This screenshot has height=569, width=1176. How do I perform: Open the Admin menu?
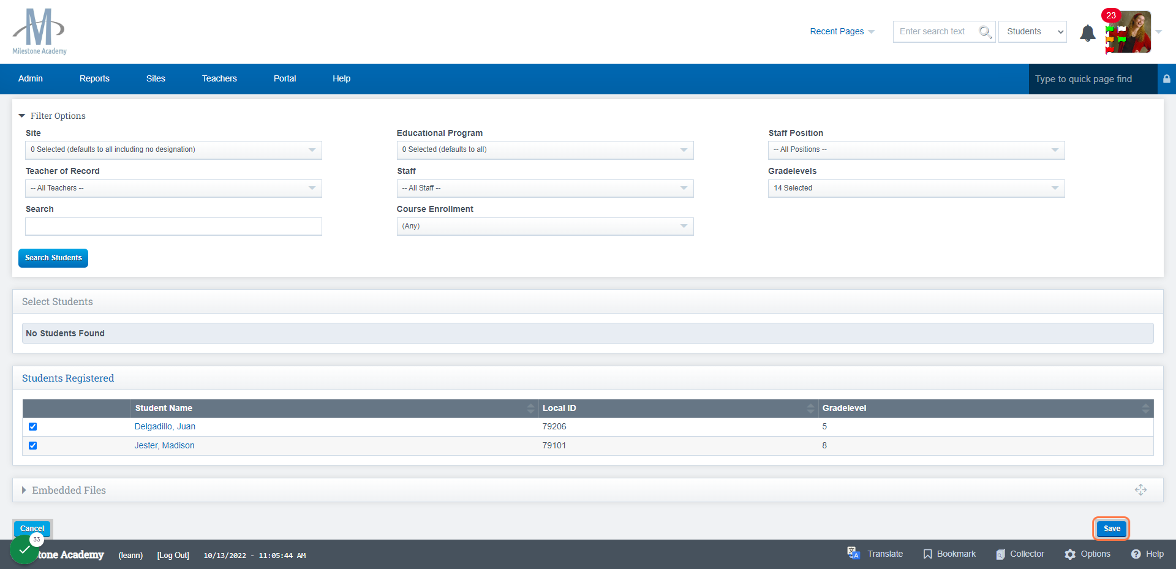31,78
